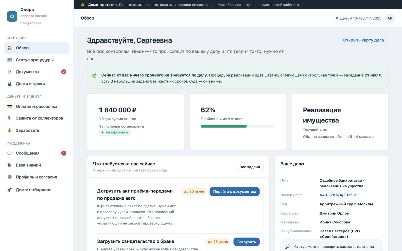Open the Заработать section
This screenshot has height=251, width=402.
pyautogui.click(x=37, y=131)
